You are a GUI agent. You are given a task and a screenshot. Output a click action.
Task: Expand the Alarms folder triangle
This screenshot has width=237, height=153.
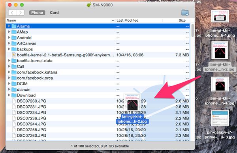tap(9, 26)
